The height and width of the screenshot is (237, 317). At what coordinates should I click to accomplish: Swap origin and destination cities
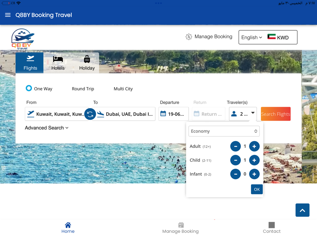[90, 114]
